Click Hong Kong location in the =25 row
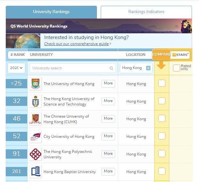This screenshot has height=182, width=199. (136, 84)
